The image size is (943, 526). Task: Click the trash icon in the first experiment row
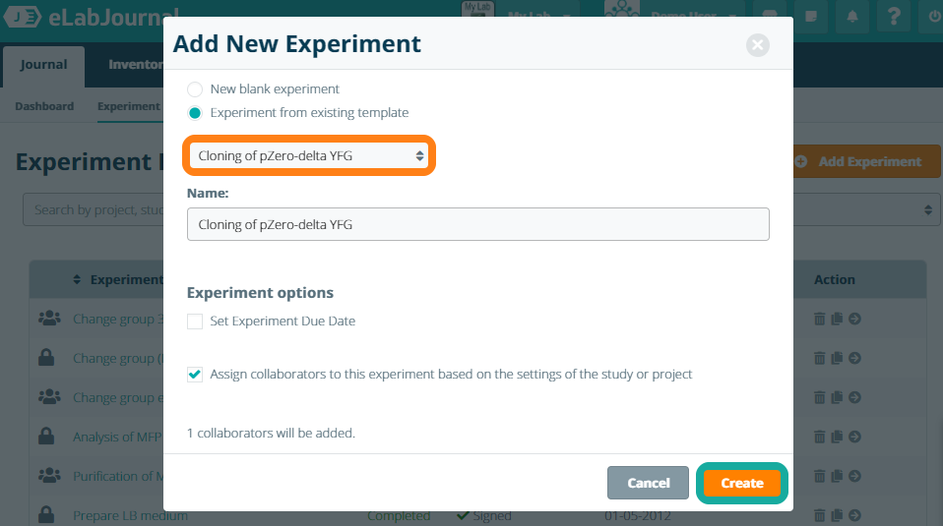(820, 319)
